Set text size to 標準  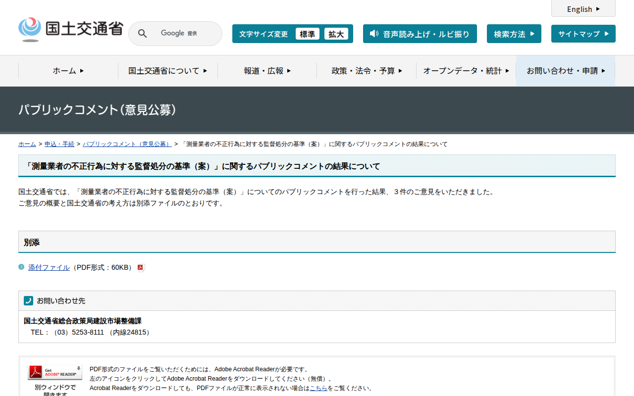pos(308,34)
